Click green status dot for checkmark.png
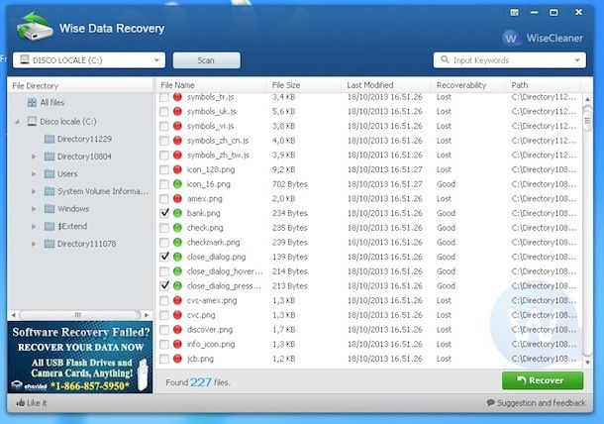This screenshot has height=424, width=604. pyautogui.click(x=177, y=243)
